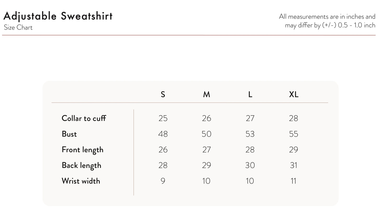This screenshot has width=378, height=213.
Task: Click Back length value for size L
Action: click(x=250, y=165)
